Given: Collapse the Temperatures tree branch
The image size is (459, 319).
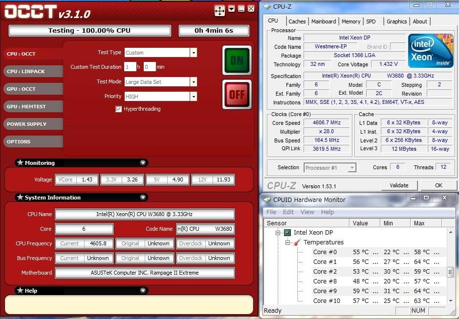Looking at the screenshot, I should pos(287,242).
